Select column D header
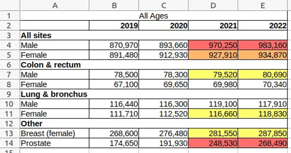 point(213,5)
